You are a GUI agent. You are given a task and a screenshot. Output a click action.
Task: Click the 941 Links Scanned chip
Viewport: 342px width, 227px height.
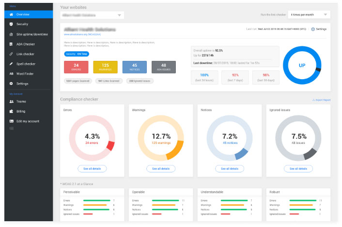(109, 81)
